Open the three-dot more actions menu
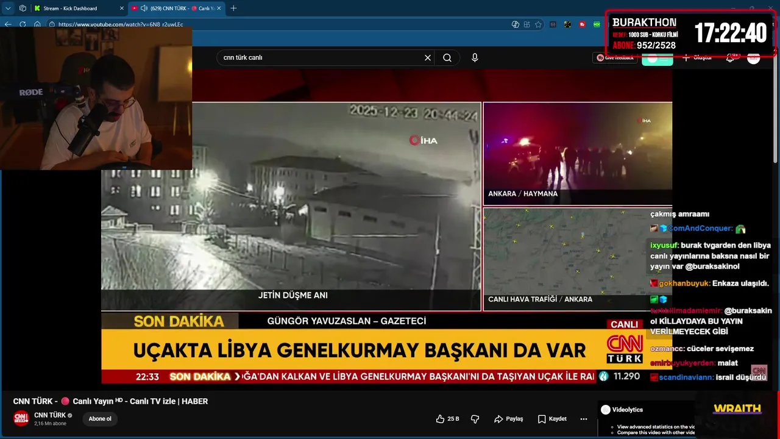 (584, 419)
